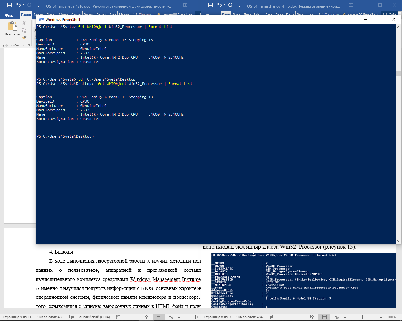Open undo history dropdown in Ianysheva window
The width and height of the screenshot is (402, 321).
[x=23, y=5]
